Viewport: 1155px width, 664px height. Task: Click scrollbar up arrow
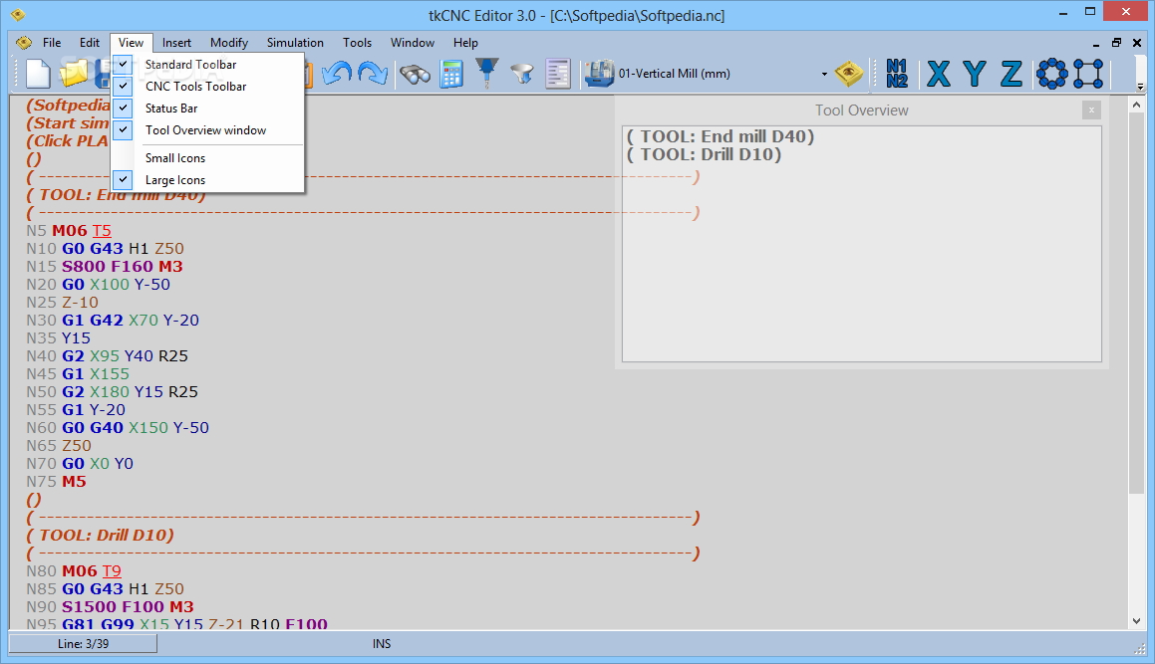coord(1136,106)
